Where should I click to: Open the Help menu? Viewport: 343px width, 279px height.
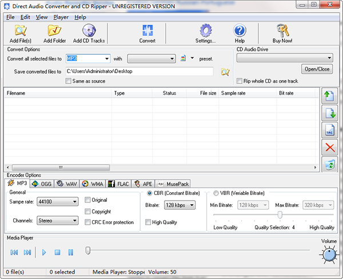[x=80, y=17]
